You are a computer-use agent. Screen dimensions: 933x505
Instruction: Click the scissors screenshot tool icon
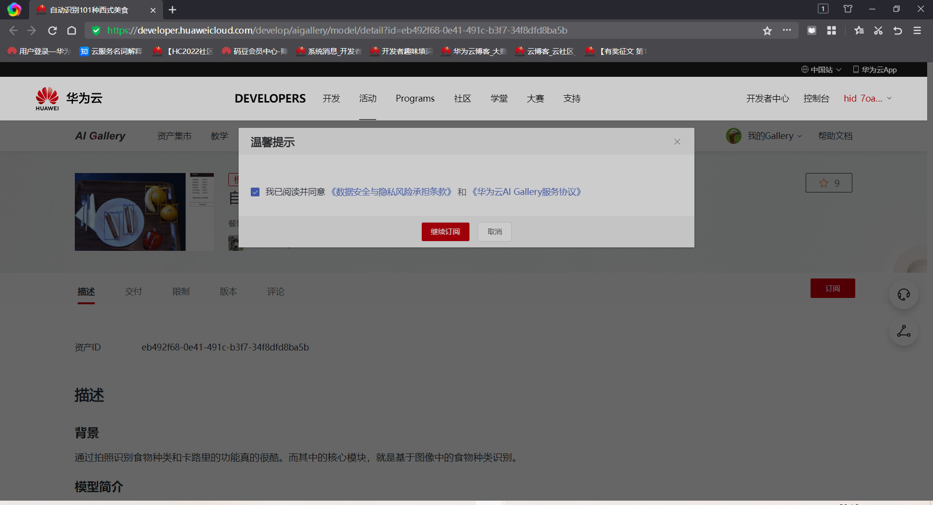(x=878, y=31)
